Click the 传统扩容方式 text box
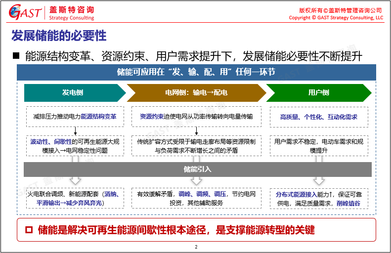The height and width of the screenshot is (253, 391). 196,146
